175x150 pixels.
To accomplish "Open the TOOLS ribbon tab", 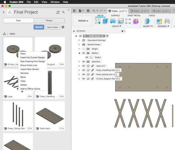I will pyautogui.click(x=152, y=15).
